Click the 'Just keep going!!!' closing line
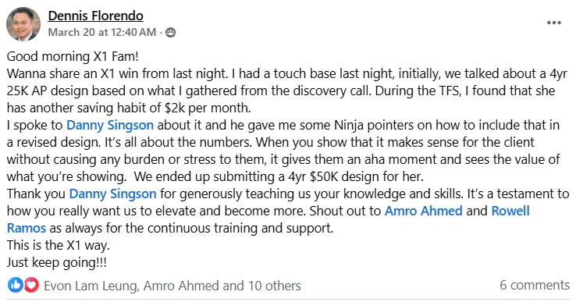This screenshot has height=302, width=576. tap(57, 263)
